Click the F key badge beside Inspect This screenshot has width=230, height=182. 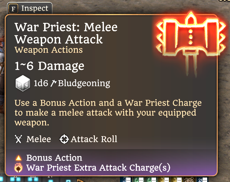(13, 9)
